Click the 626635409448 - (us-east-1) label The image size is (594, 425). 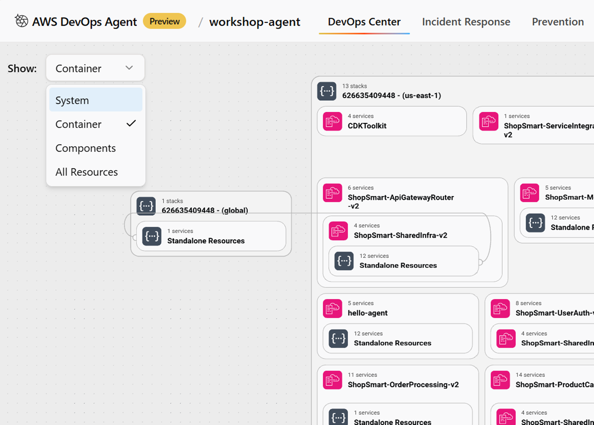click(x=391, y=96)
